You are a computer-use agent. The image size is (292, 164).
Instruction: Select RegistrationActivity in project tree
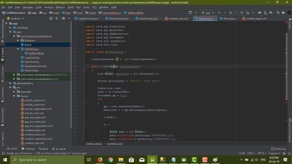point(36,66)
